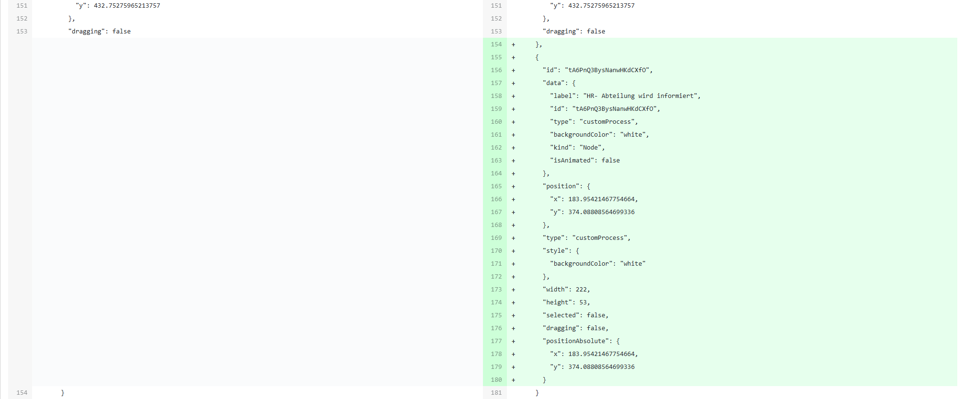Click the "positionAbsolute" key text
This screenshot has height=399, width=964.
click(576, 341)
